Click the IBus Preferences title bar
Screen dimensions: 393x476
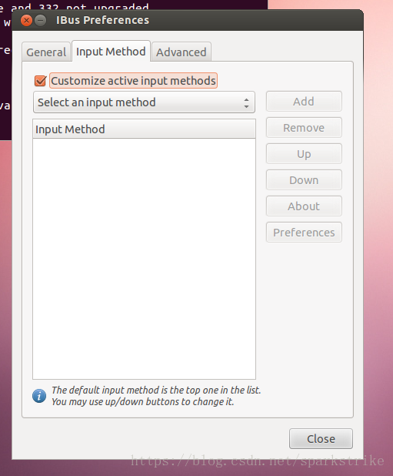188,20
